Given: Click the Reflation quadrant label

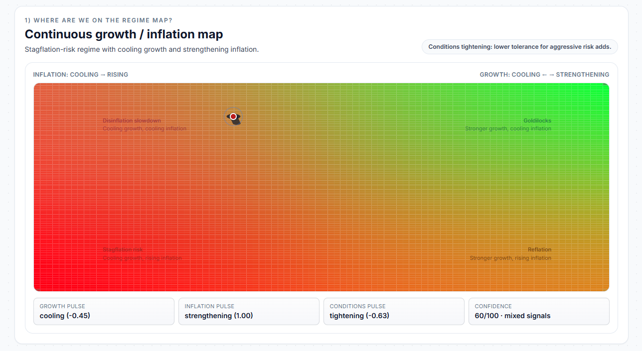Looking at the screenshot, I should tap(539, 249).
